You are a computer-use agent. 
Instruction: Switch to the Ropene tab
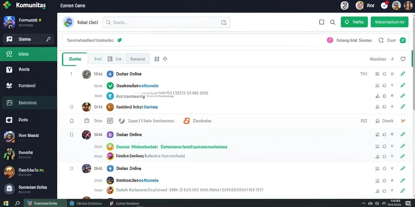pos(138,59)
